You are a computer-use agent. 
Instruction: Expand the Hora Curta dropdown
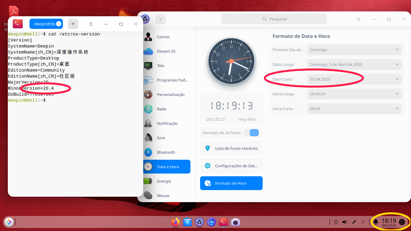(354, 109)
